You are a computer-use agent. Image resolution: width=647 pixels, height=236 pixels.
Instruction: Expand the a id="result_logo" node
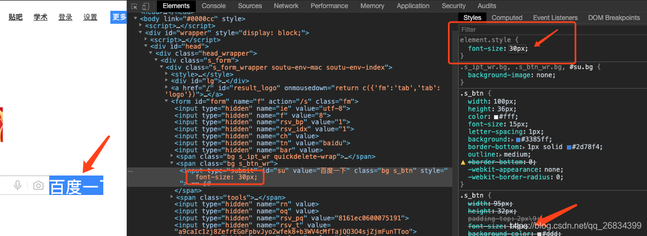pyautogui.click(x=167, y=87)
